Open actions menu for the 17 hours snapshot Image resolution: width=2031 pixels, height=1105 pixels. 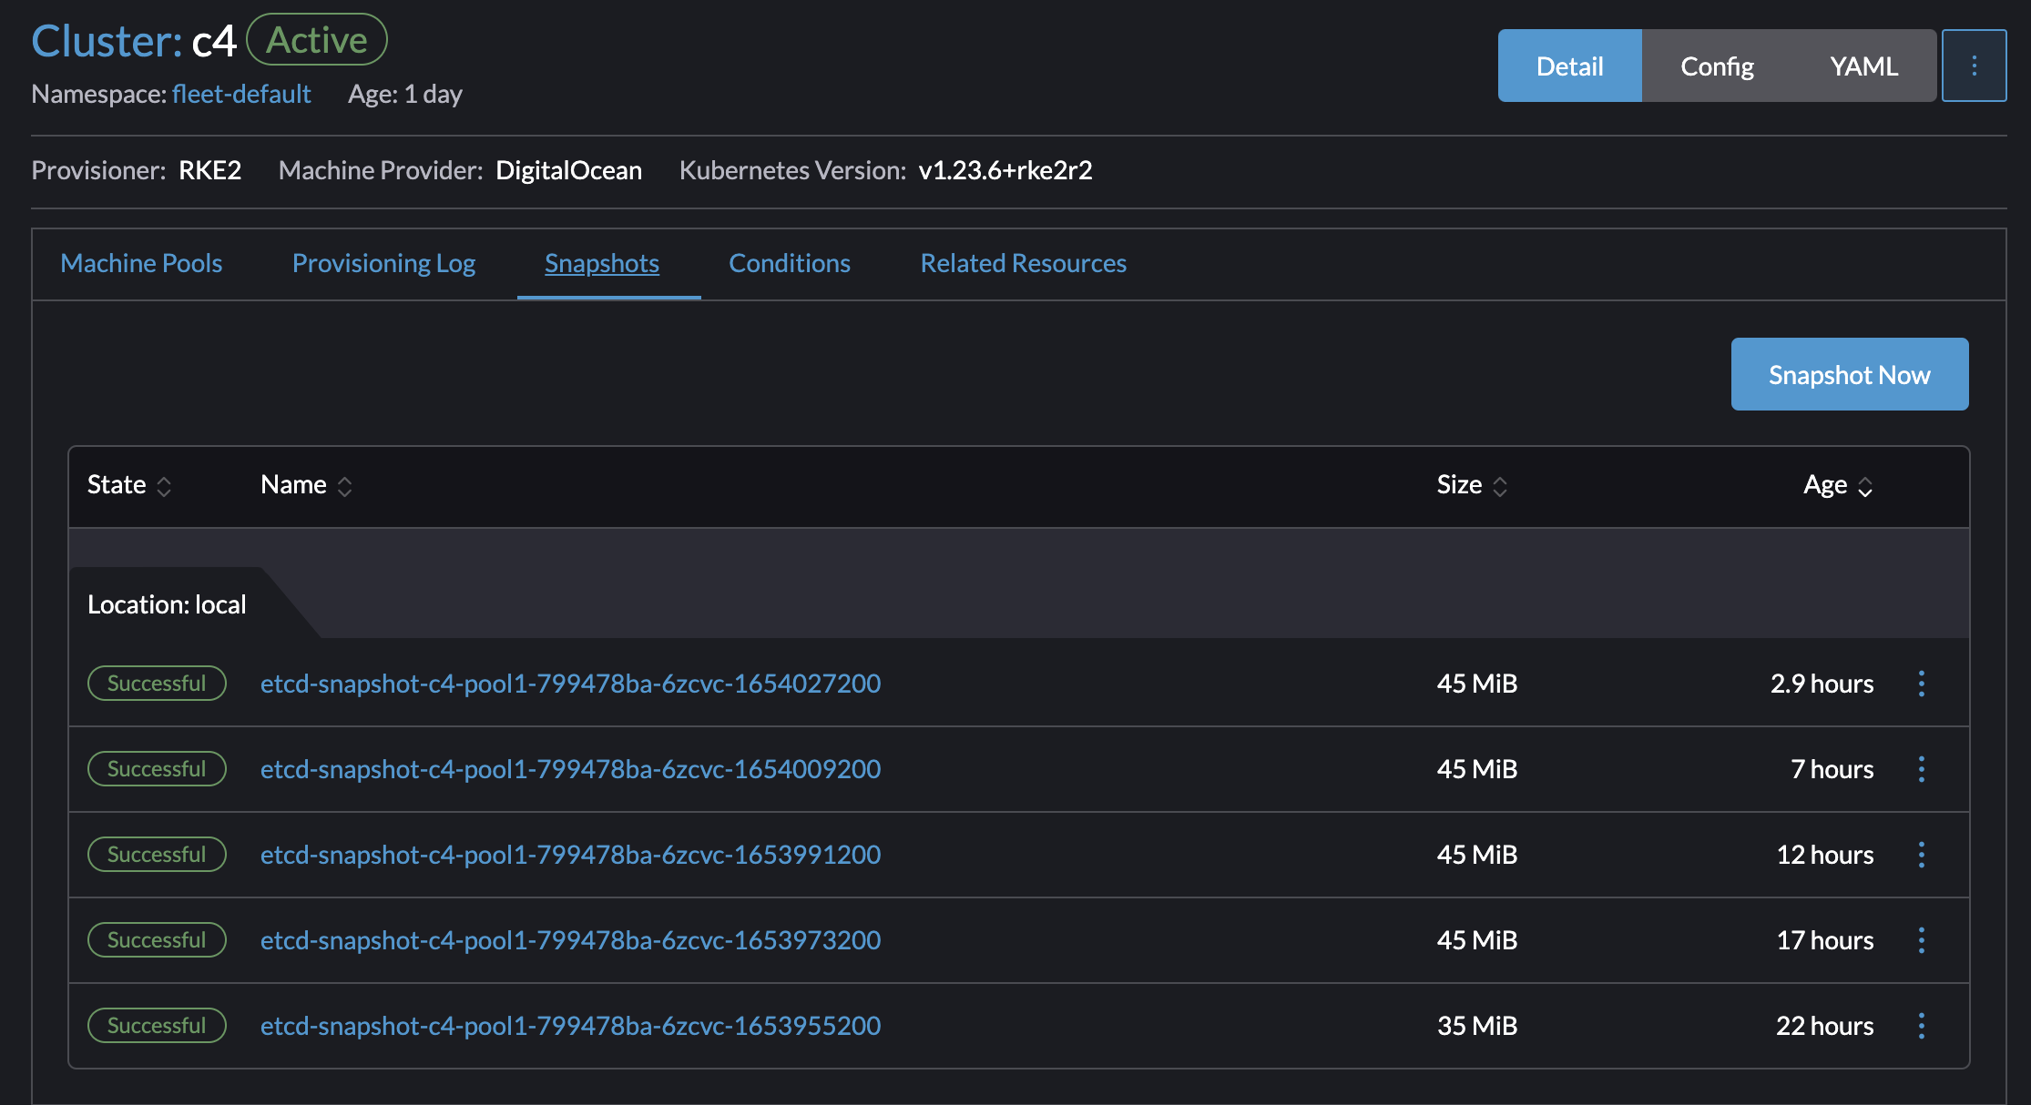pos(1921,939)
